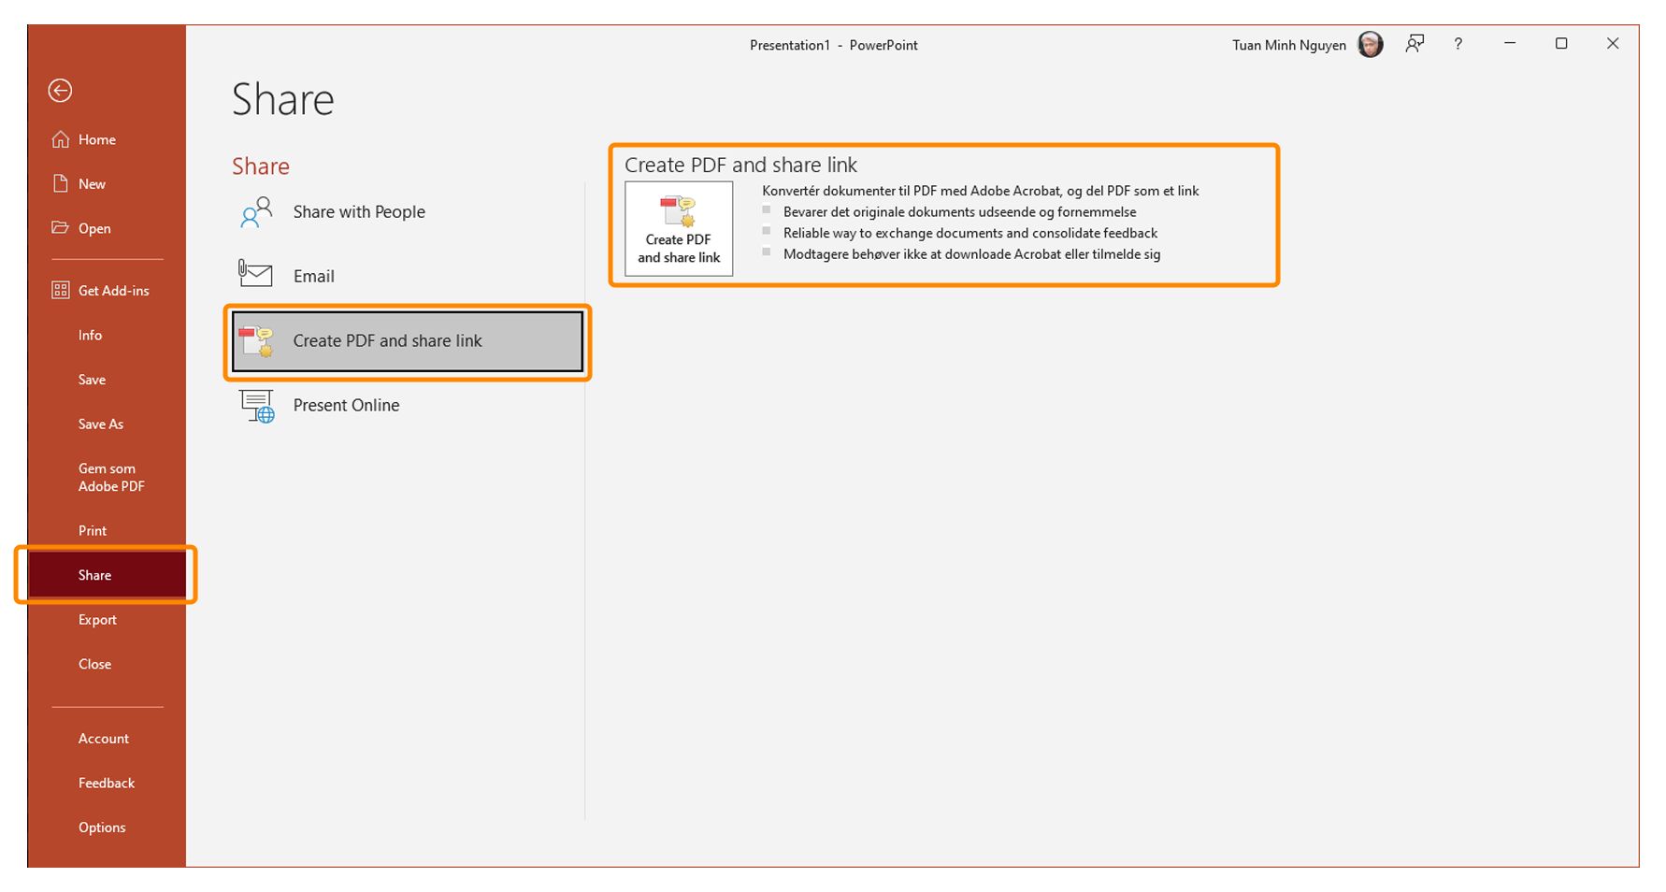Click the Help question mark icon
1666x892 pixels.
click(x=1458, y=44)
